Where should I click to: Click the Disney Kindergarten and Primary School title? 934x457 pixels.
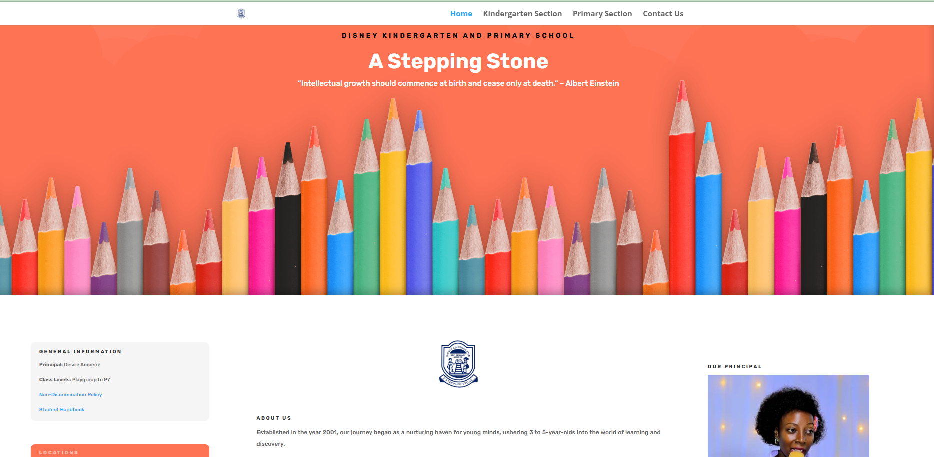coord(458,36)
